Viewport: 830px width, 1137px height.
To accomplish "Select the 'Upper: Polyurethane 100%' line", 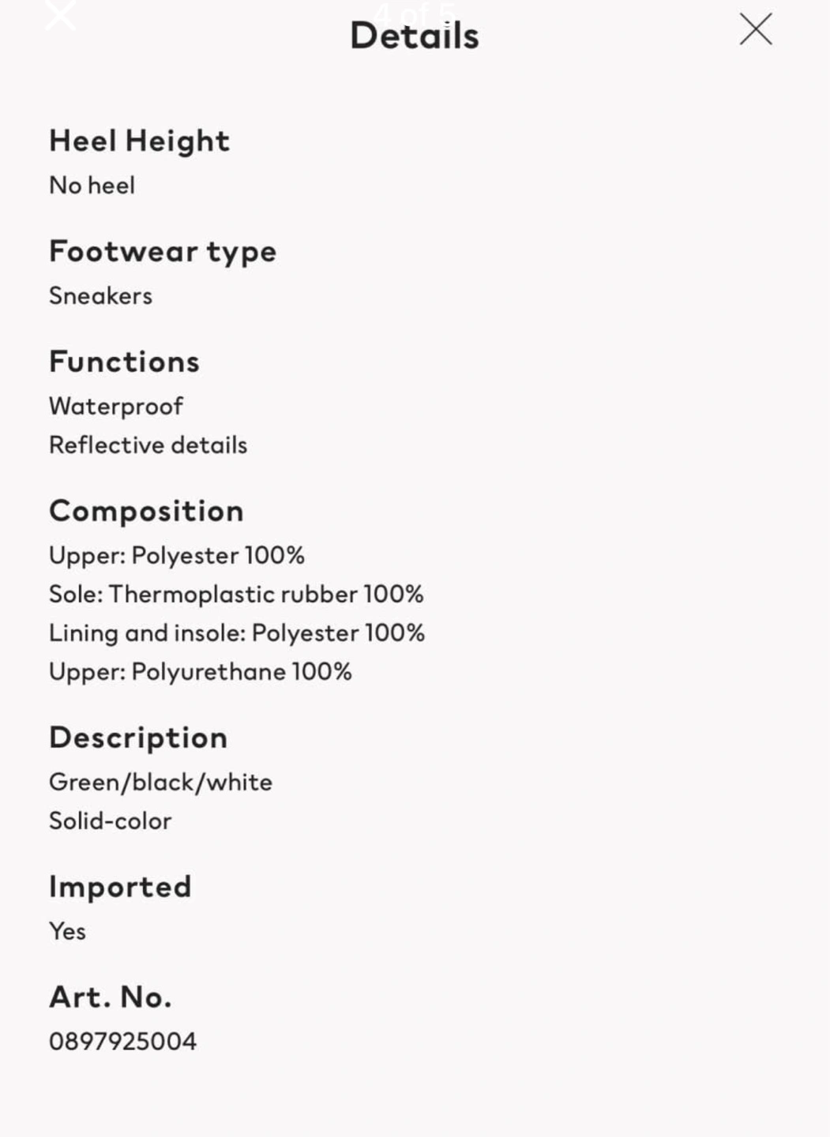I will coord(200,672).
